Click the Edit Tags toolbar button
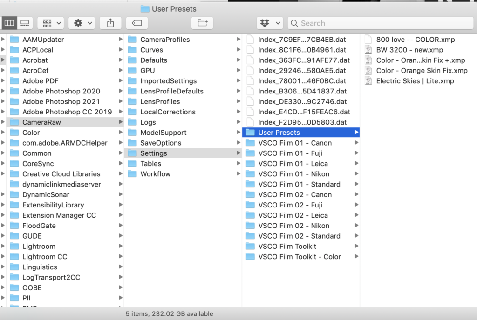This screenshot has height=320, width=477. pyautogui.click(x=137, y=23)
